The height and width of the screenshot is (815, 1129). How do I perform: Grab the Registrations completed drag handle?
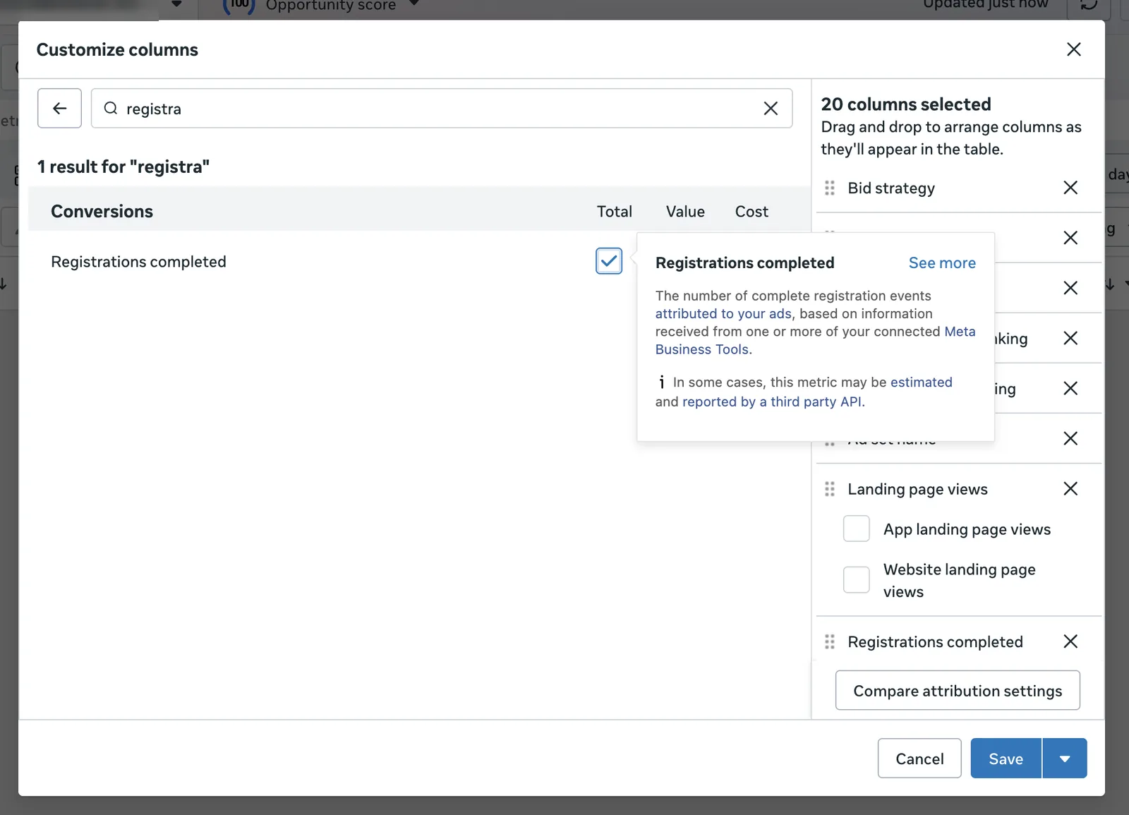[x=830, y=641]
